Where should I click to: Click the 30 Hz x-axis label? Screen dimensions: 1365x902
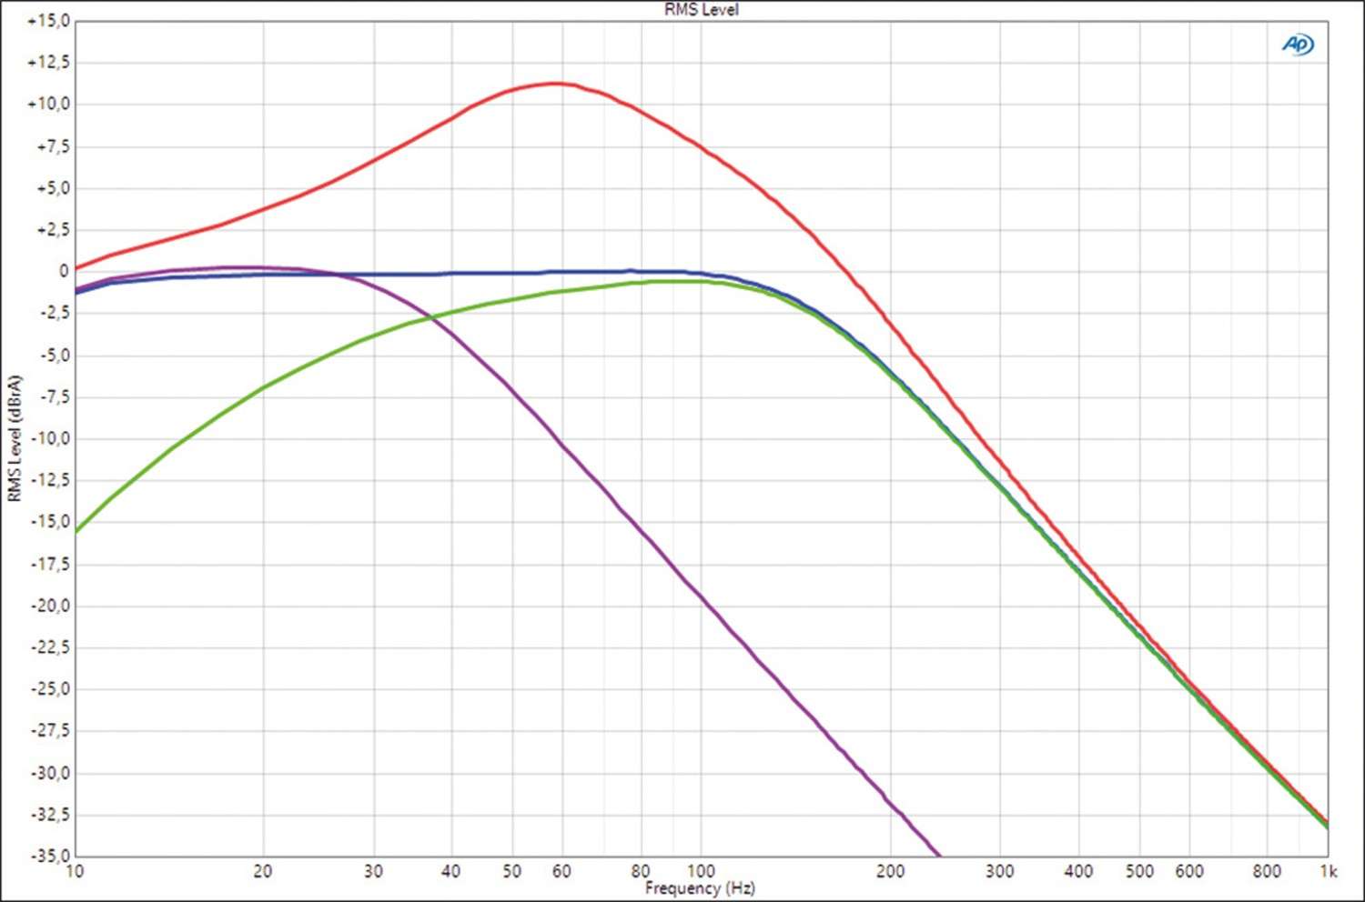(373, 871)
